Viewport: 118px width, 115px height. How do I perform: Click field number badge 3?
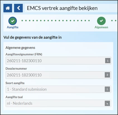click(x=107, y=89)
